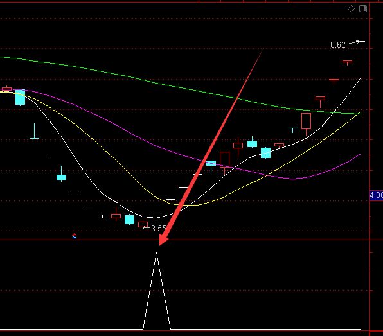
Task: Select the 6.62 high price label
Action: (x=338, y=45)
